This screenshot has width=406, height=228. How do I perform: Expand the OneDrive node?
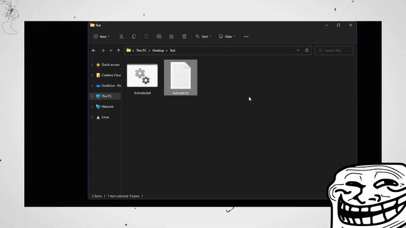click(92, 85)
